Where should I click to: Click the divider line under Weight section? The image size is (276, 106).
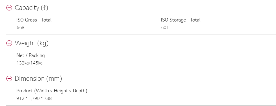[x=141, y=70]
